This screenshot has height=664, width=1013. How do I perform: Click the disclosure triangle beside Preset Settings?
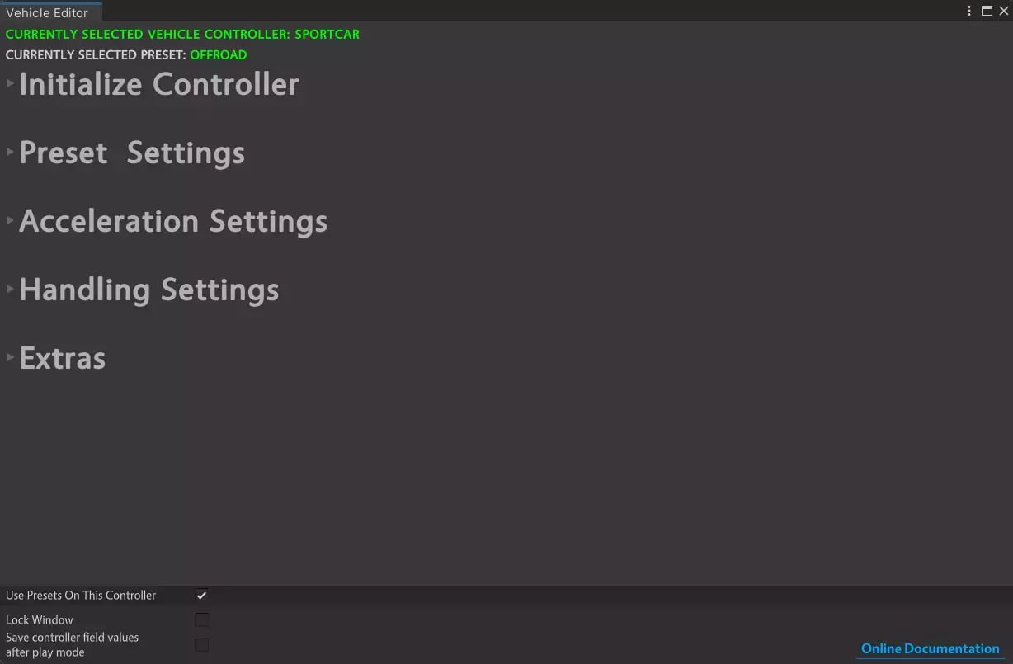9,151
